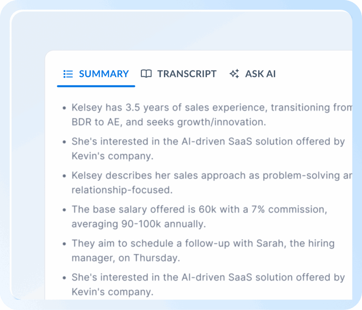Open the ASK AI tab label

pos(260,74)
